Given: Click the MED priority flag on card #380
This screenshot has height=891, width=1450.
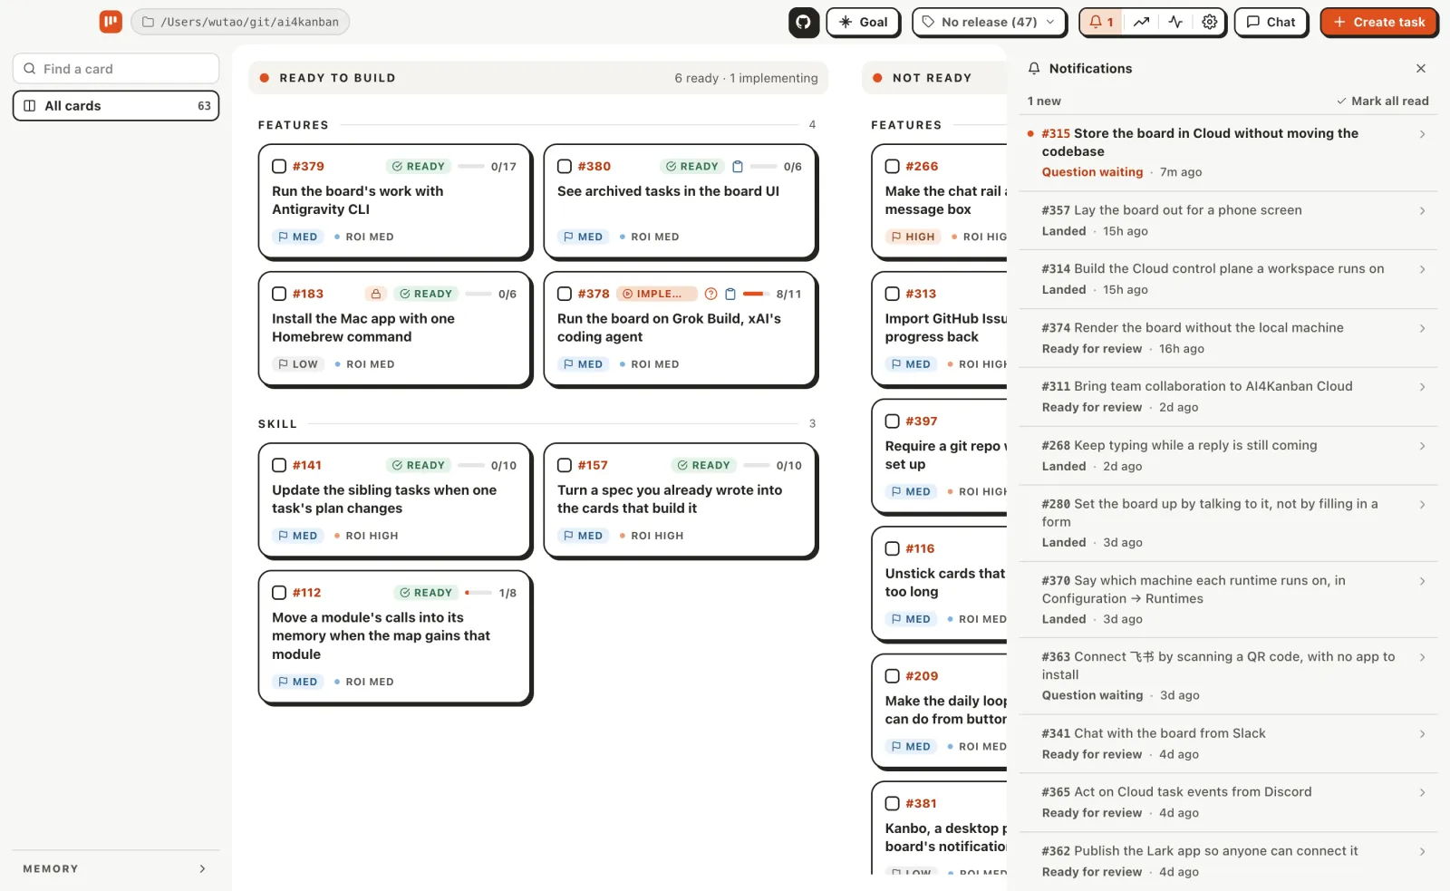Looking at the screenshot, I should tap(583, 237).
